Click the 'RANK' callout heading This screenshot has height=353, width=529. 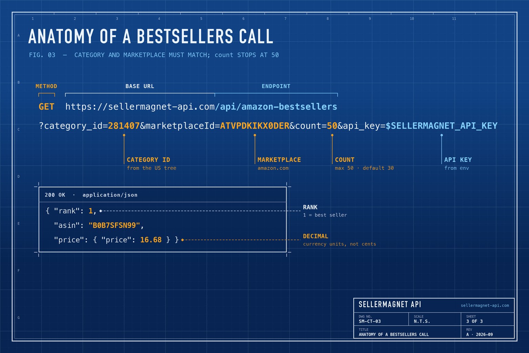tap(310, 207)
